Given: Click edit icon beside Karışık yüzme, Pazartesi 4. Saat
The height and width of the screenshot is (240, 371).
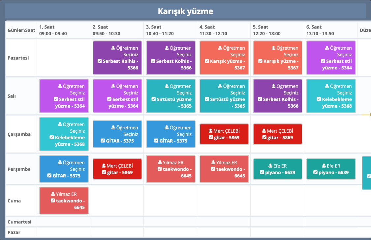Looking at the screenshot, I should point(206,61).
